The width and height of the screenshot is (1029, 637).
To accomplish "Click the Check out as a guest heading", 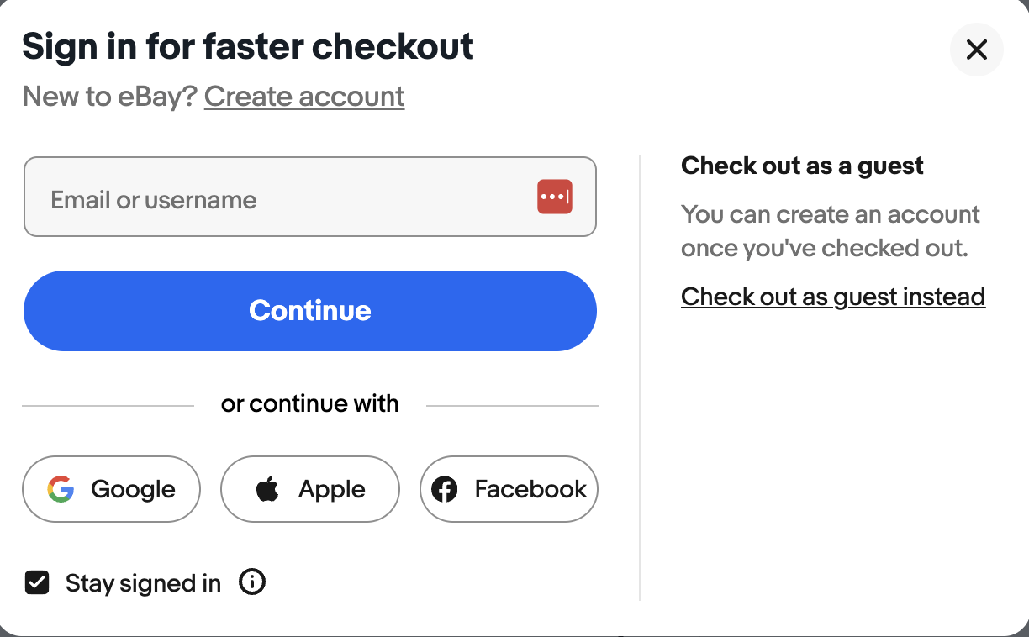I will point(802,166).
